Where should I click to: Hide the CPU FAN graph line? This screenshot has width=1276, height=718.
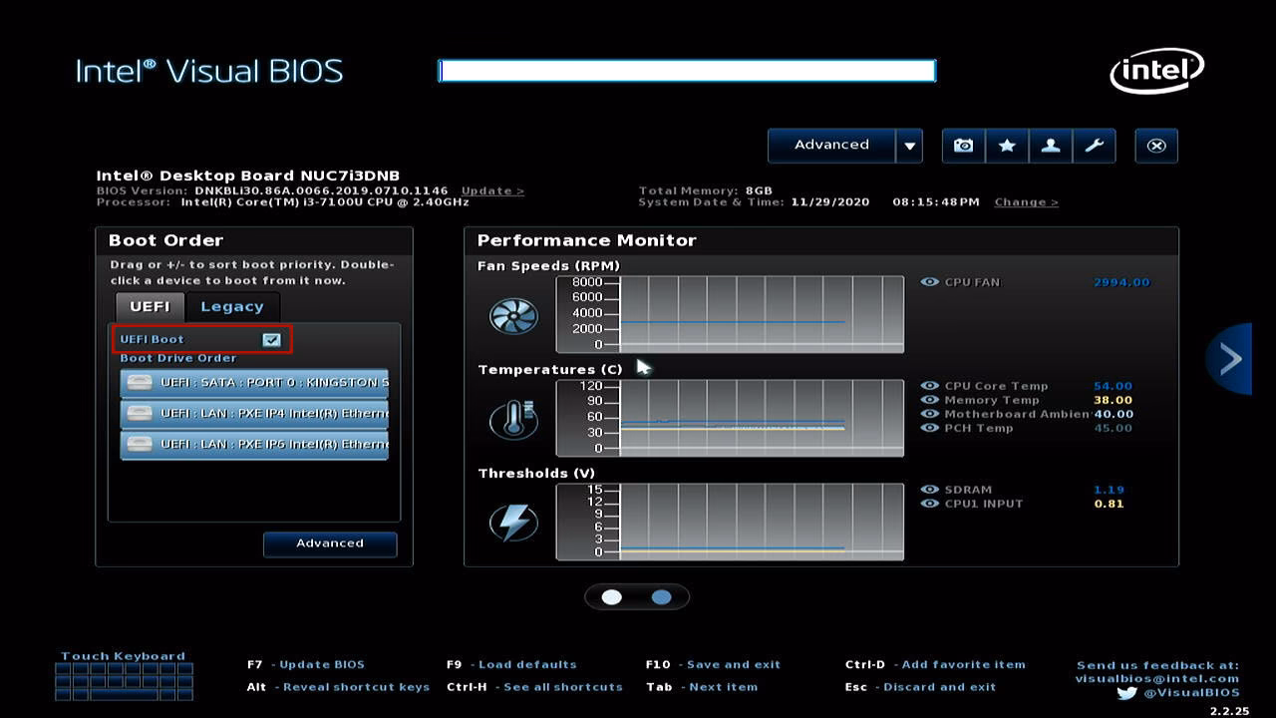pos(931,282)
